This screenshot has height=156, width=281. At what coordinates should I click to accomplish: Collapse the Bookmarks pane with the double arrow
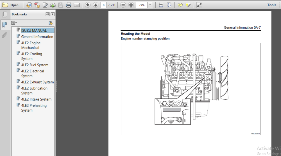47,14
